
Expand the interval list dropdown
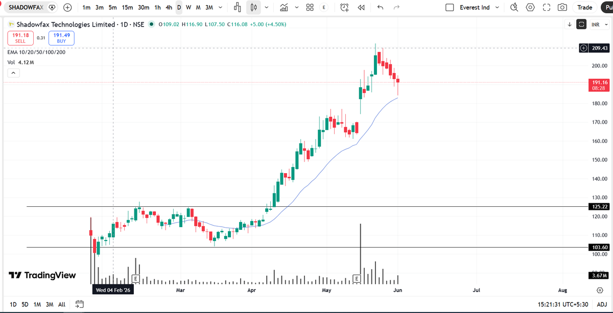pos(220,7)
